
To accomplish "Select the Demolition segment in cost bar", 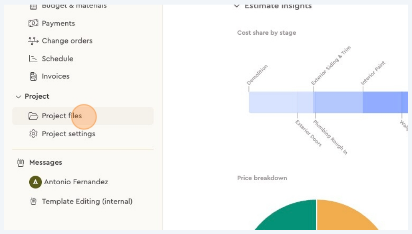I will (x=273, y=102).
